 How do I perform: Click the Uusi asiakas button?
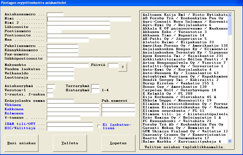pyautogui.click(x=21, y=143)
